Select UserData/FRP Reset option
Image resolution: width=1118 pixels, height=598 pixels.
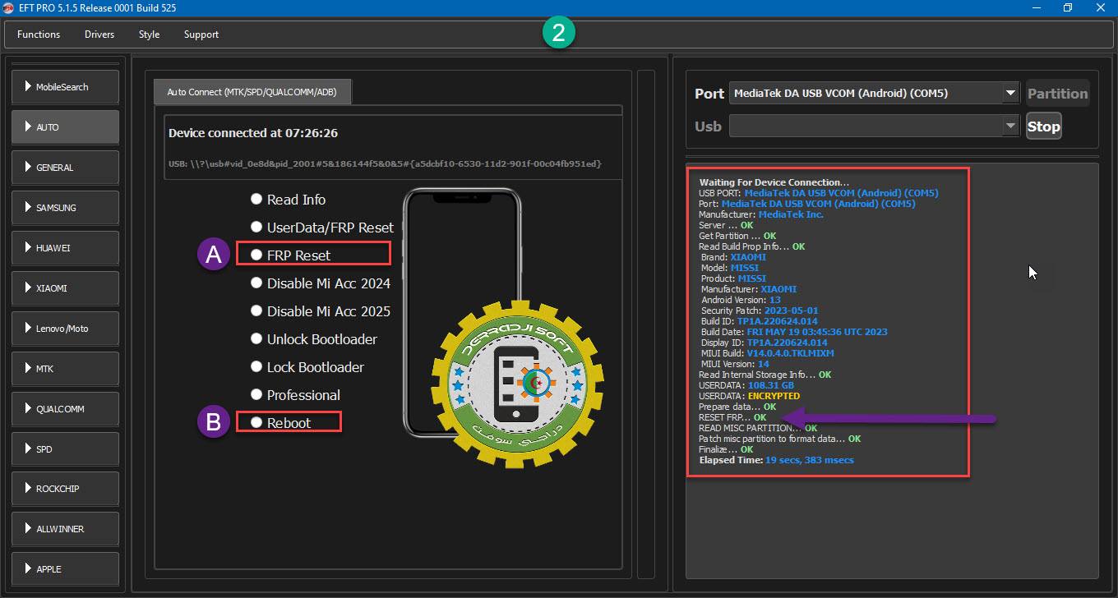256,228
